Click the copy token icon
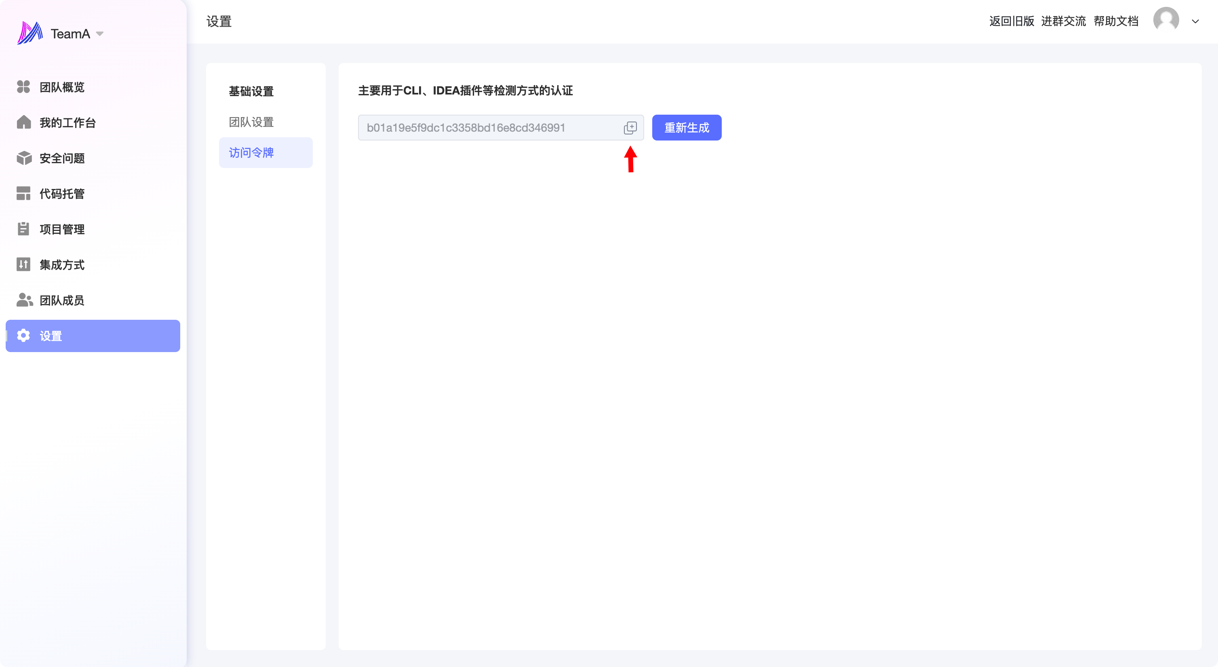 (630, 128)
